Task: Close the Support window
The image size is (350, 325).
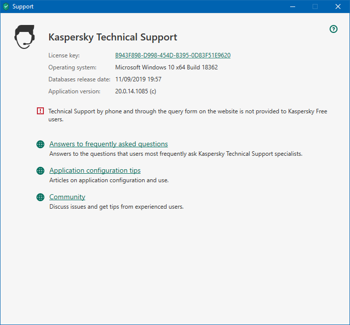Action: pos(338,6)
